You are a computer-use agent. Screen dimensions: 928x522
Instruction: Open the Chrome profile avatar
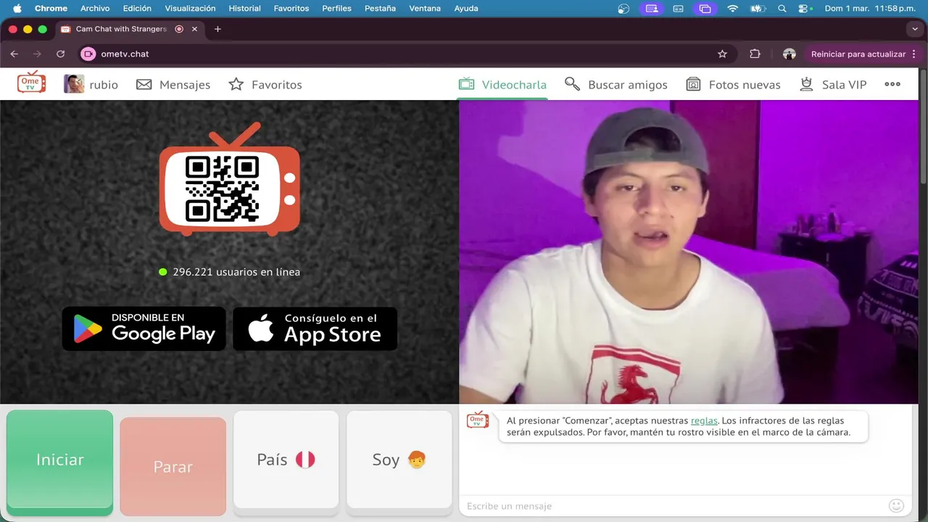[790, 54]
